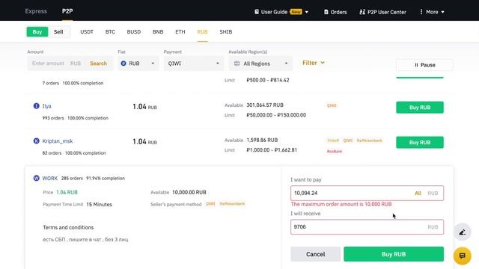Click Buy RUB for Kriptan_msk's offer
Image resolution: width=479 pixels, height=269 pixels.
pos(420,143)
